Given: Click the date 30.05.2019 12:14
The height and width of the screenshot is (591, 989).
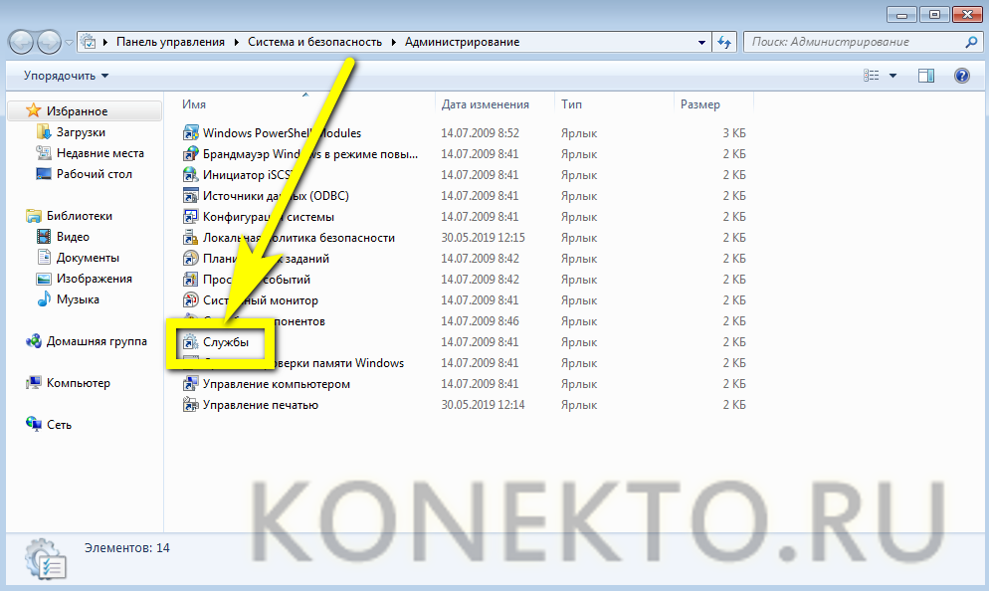Looking at the screenshot, I should tap(484, 404).
